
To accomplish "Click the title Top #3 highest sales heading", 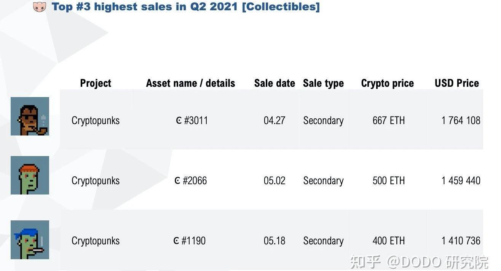I will pos(185,7).
